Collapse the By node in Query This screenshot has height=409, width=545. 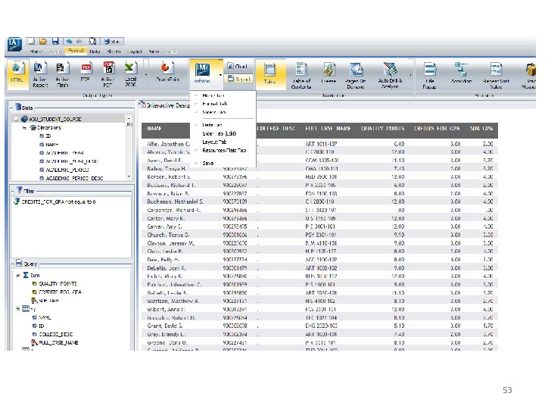coord(17,308)
